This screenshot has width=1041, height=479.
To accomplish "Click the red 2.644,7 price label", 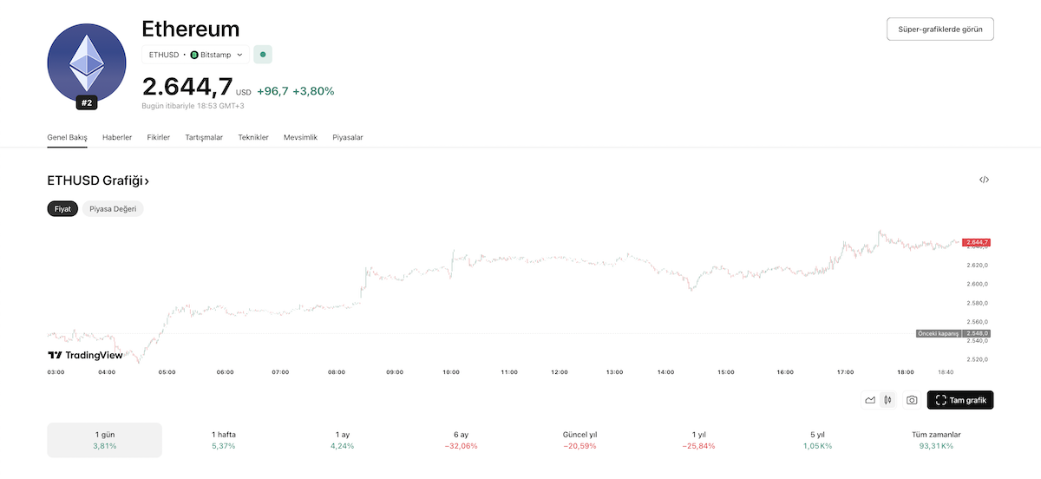I will pyautogui.click(x=976, y=242).
